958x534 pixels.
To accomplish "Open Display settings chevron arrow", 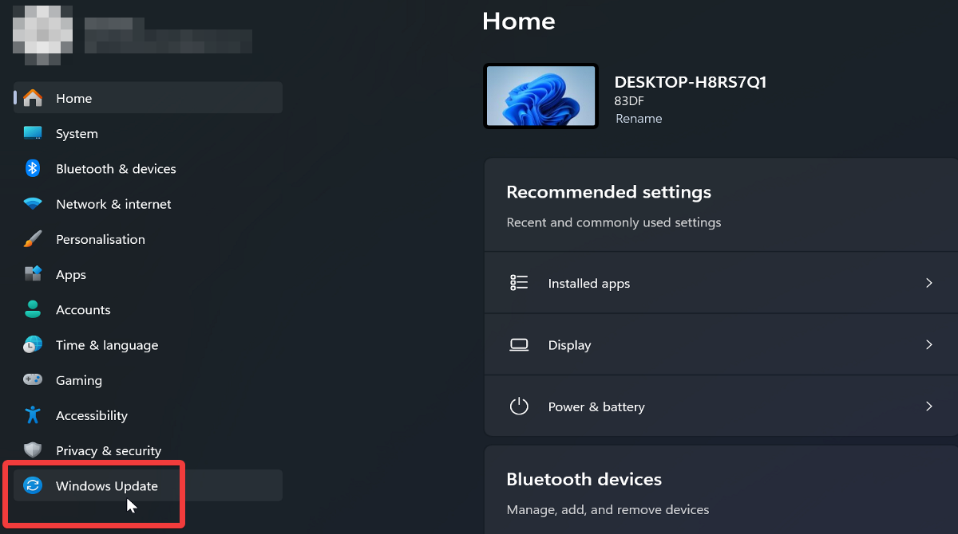I will click(x=928, y=345).
